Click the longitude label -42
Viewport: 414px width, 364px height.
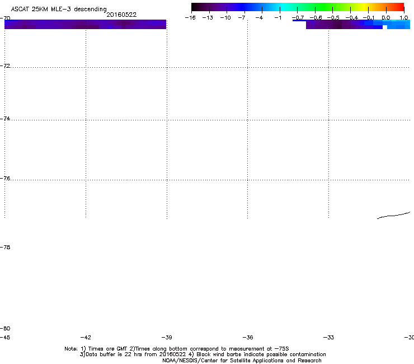point(86,337)
